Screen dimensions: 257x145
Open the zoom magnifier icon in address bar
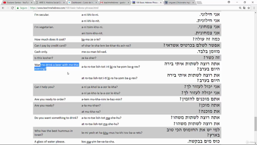click(240, 8)
